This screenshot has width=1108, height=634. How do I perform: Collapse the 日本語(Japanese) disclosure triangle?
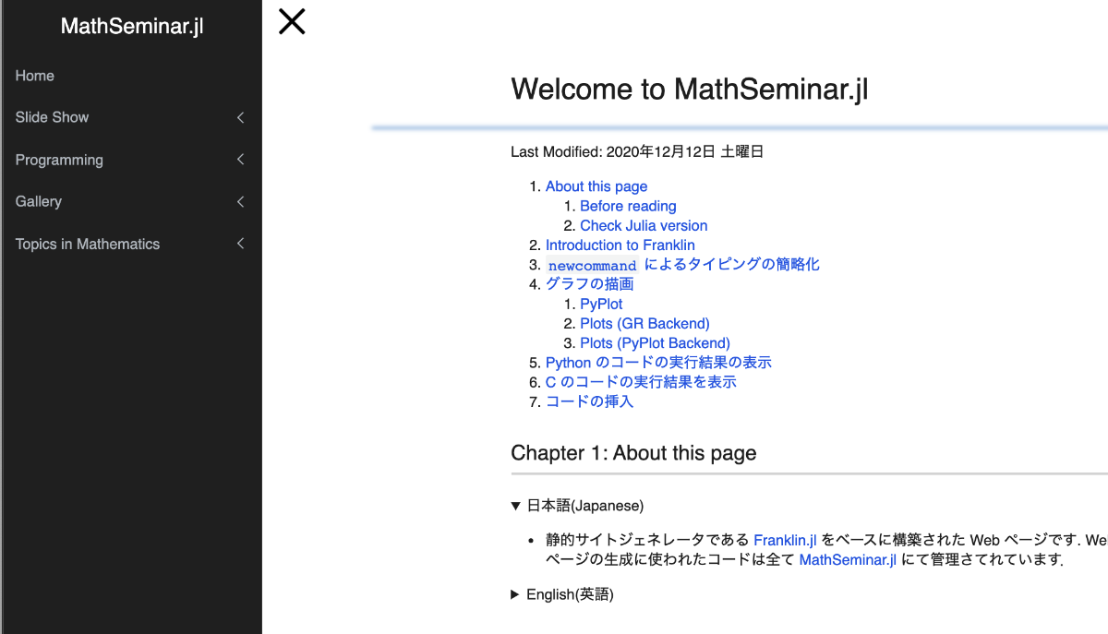(515, 506)
